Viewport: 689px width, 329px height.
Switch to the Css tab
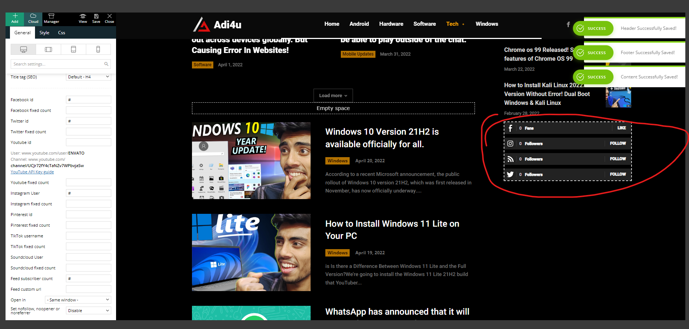(62, 33)
